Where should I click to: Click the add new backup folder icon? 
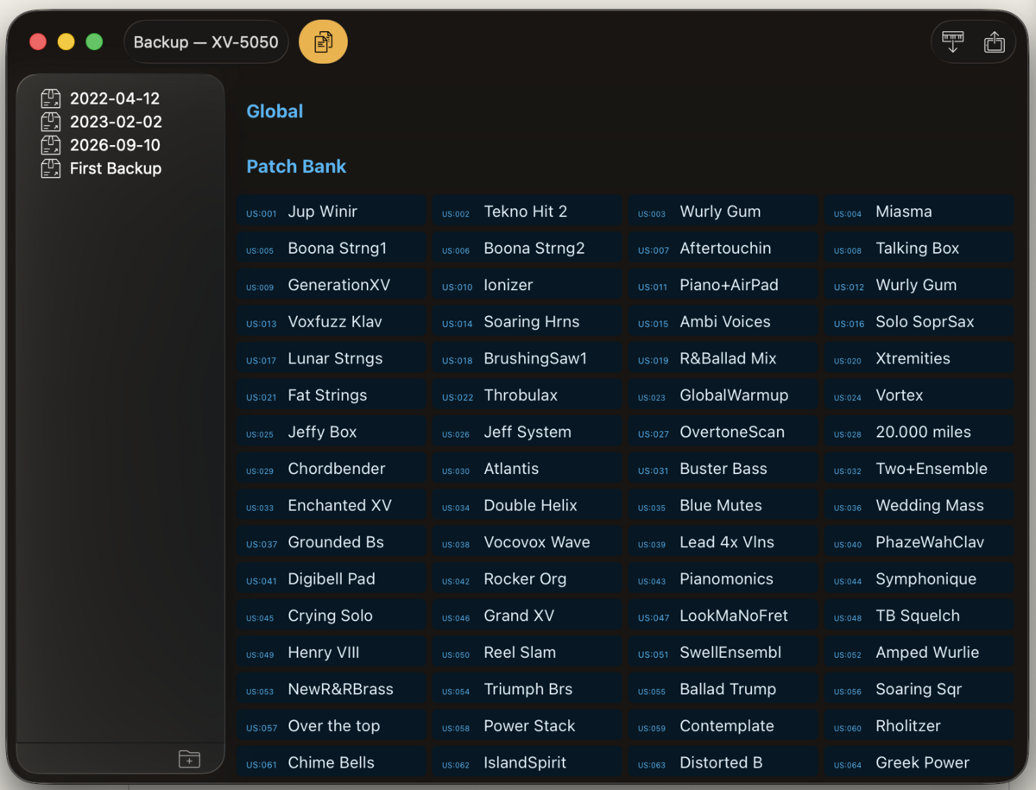189,759
